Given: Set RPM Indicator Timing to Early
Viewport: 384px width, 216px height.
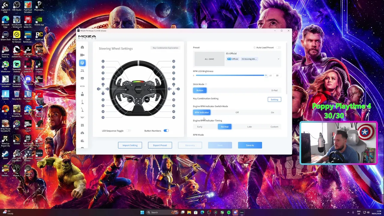Looking at the screenshot, I should (x=200, y=127).
